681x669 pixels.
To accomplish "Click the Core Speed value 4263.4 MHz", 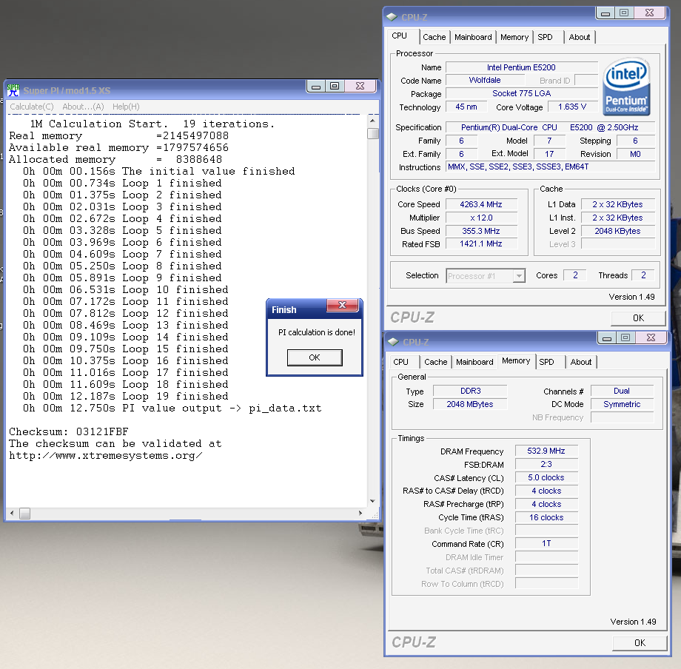I will 481,204.
